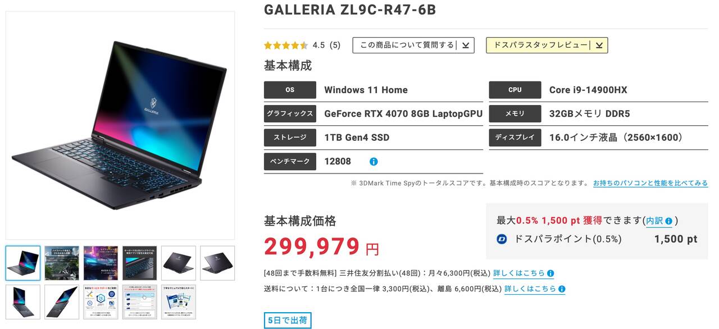719x329 pixels.
Task: Click the star rating icons
Action: [286, 45]
